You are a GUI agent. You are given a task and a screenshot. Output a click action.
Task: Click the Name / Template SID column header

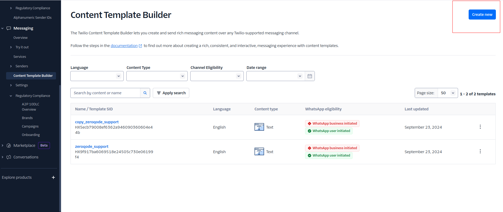click(94, 109)
